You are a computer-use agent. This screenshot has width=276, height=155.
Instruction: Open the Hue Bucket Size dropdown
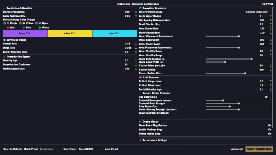tap(268, 97)
